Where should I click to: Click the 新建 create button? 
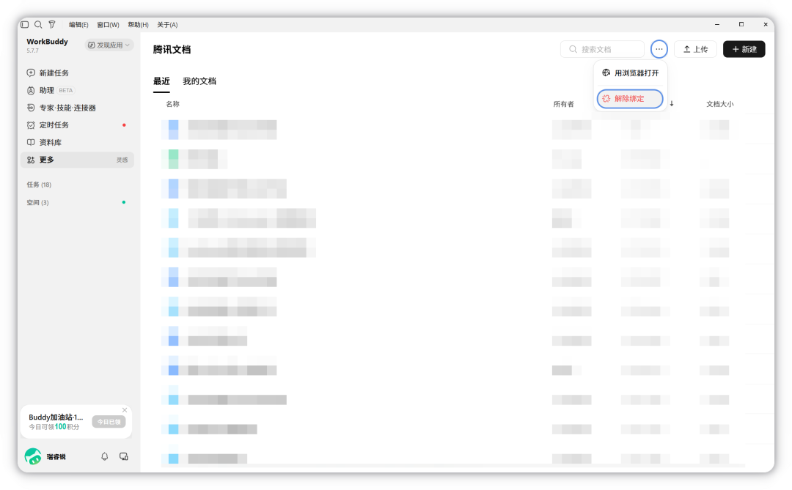point(744,49)
